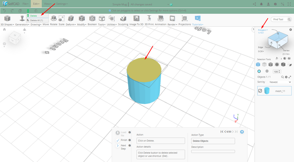This screenshot has height=162, width=294.
Task: Choose Delete from the dropdown menu
Action: point(37,16)
